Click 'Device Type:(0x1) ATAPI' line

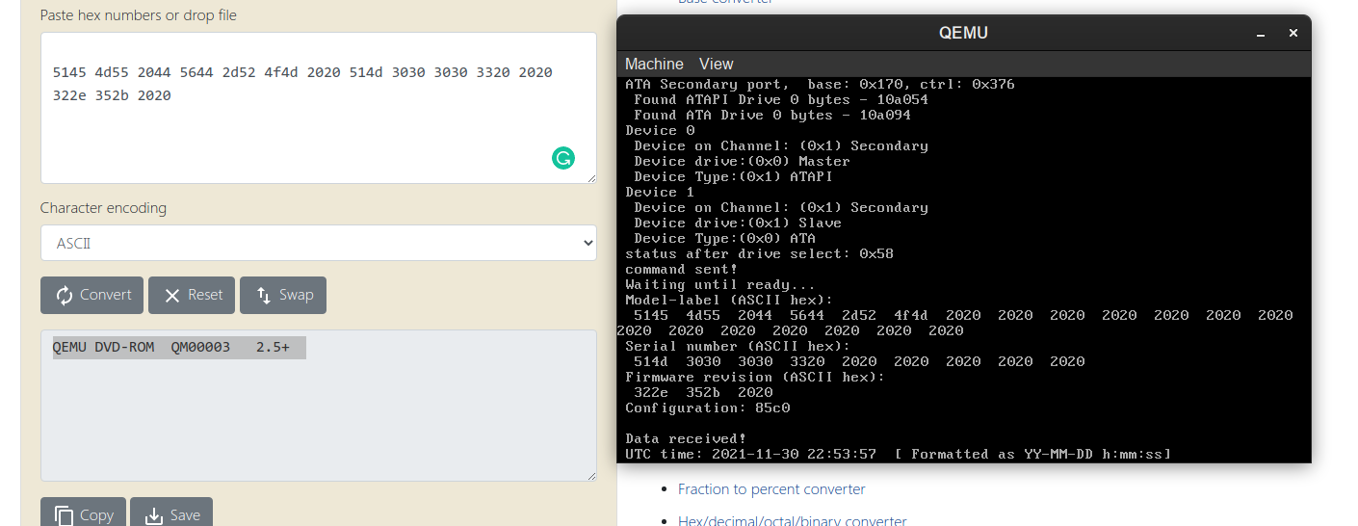coord(733,176)
